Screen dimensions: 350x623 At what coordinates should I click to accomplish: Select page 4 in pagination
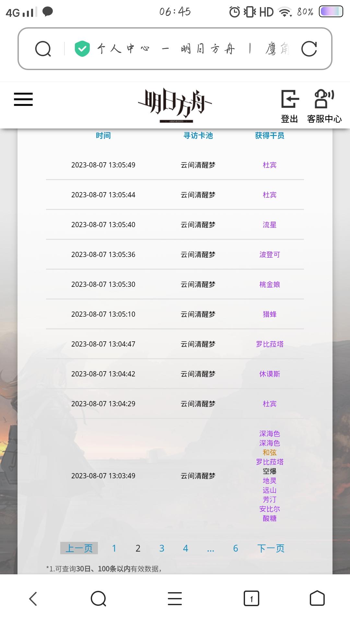[x=185, y=548]
